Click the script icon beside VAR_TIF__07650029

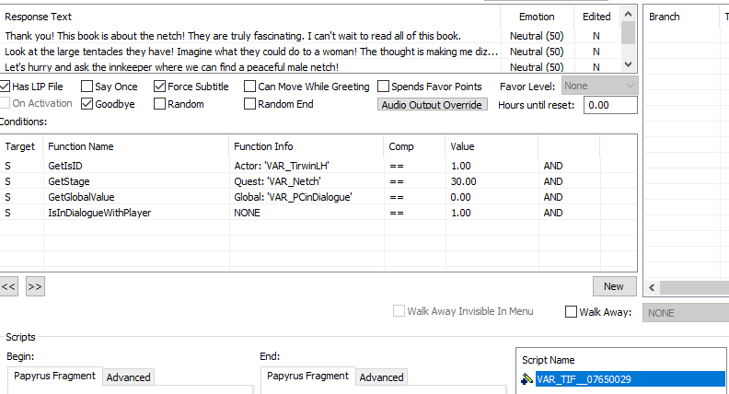coord(526,379)
